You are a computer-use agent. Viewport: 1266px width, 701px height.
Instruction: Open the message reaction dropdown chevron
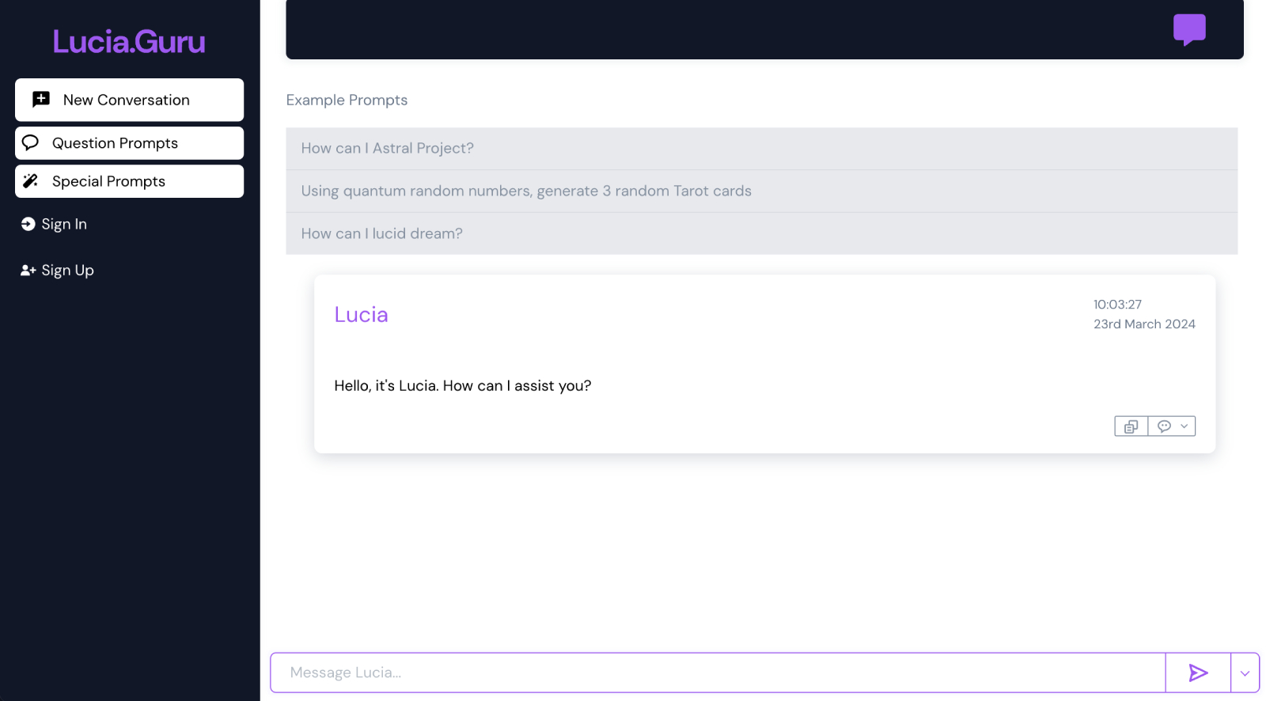coord(1184,426)
